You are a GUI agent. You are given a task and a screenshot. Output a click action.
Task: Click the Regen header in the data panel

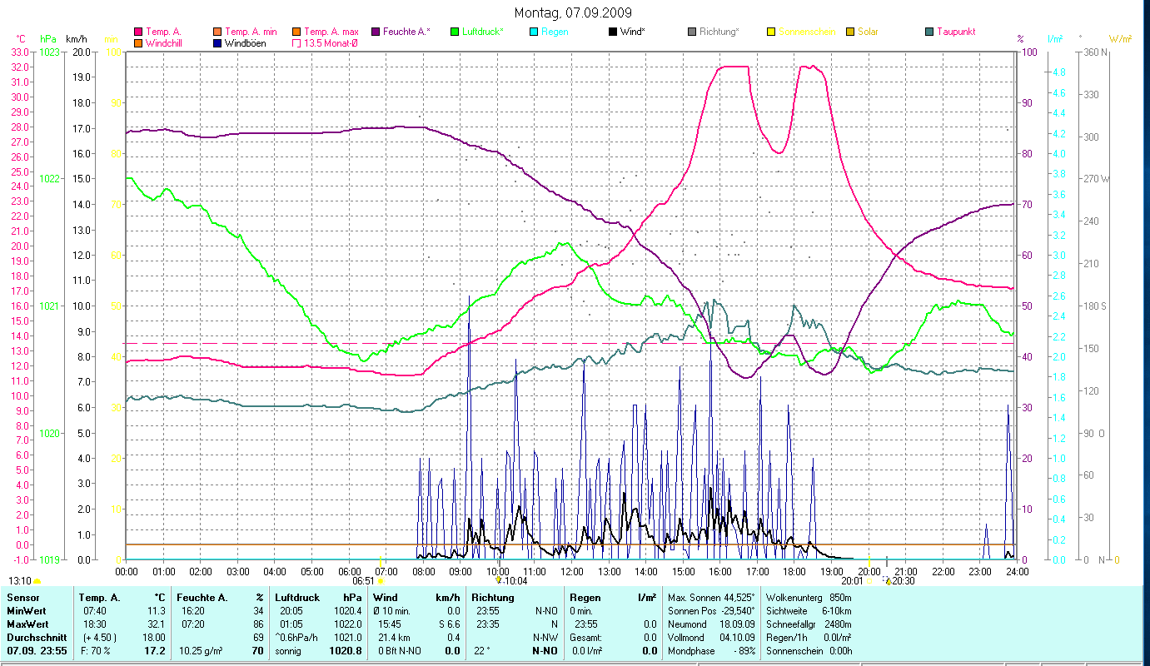pos(585,598)
